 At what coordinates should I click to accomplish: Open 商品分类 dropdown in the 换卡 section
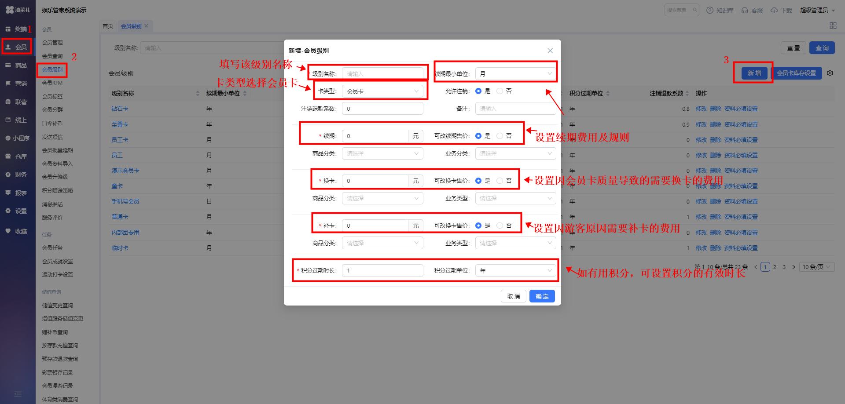click(382, 198)
